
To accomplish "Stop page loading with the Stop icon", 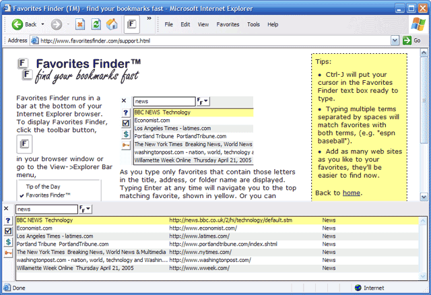I will pos(80,24).
